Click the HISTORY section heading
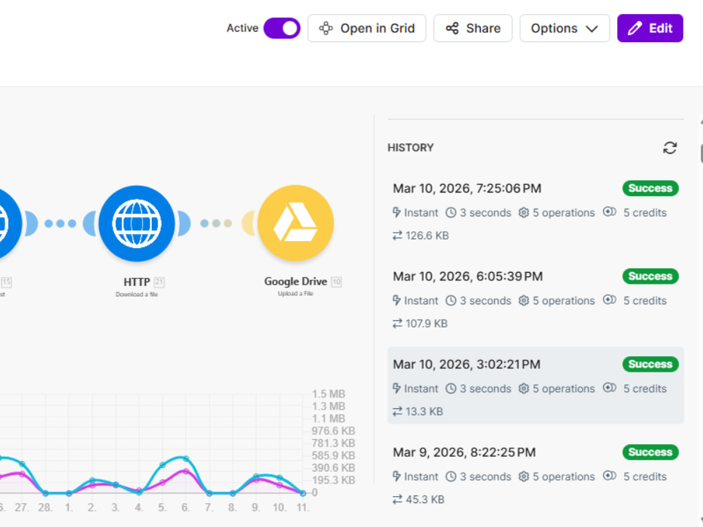 [411, 148]
